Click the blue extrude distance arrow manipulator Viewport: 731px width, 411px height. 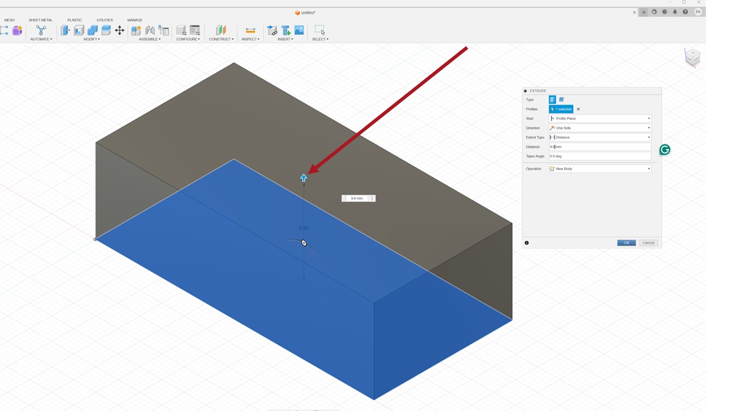(304, 178)
